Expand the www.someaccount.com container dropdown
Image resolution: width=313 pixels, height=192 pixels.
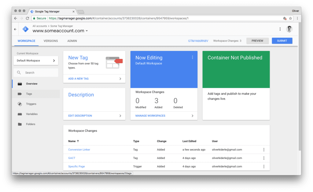(x=87, y=31)
